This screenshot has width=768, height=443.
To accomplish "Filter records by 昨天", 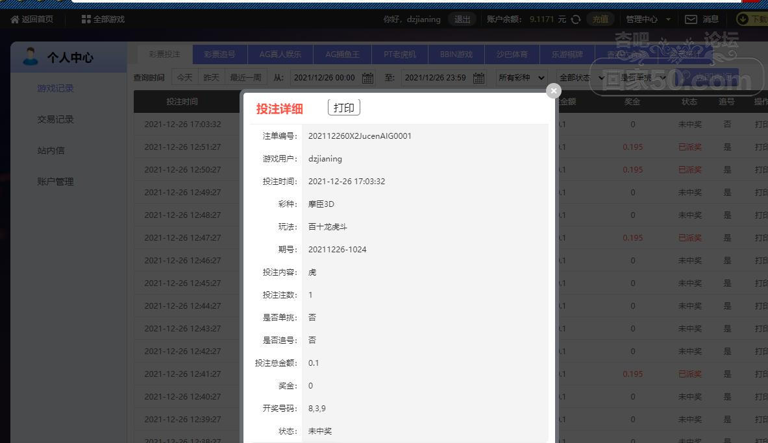I will coord(211,77).
